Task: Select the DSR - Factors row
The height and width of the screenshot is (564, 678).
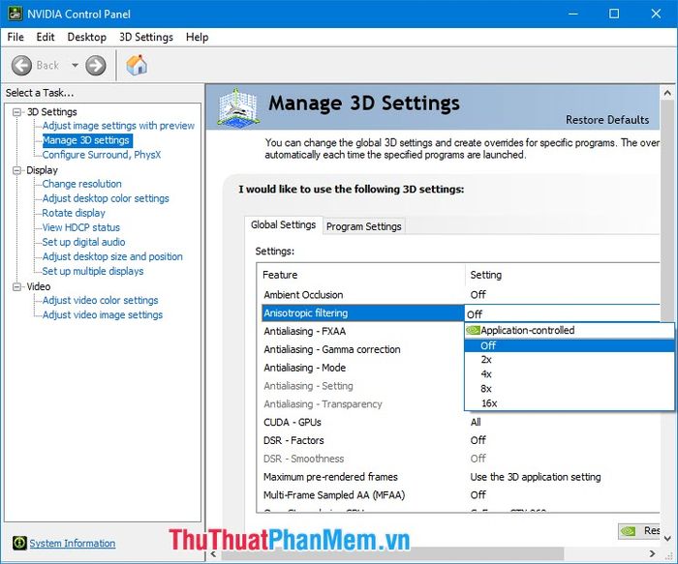Action: pyautogui.click(x=461, y=440)
